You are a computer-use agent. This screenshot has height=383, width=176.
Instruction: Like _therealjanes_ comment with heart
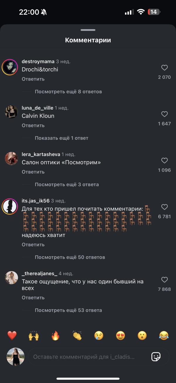pyautogui.click(x=165, y=280)
